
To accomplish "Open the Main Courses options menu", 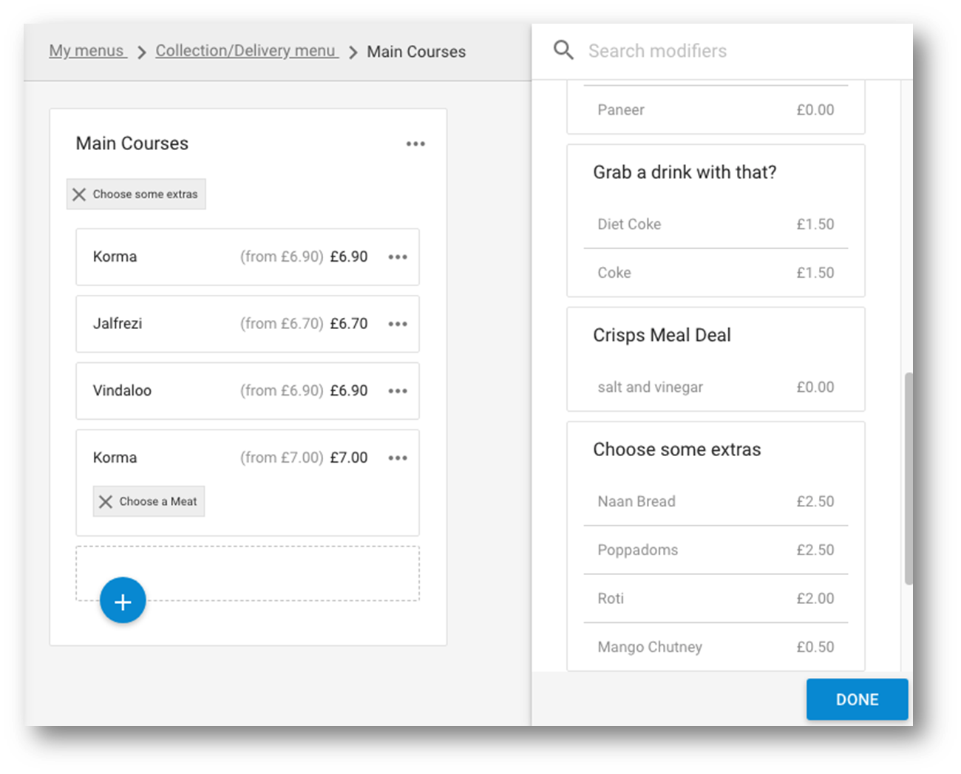I will pyautogui.click(x=415, y=143).
